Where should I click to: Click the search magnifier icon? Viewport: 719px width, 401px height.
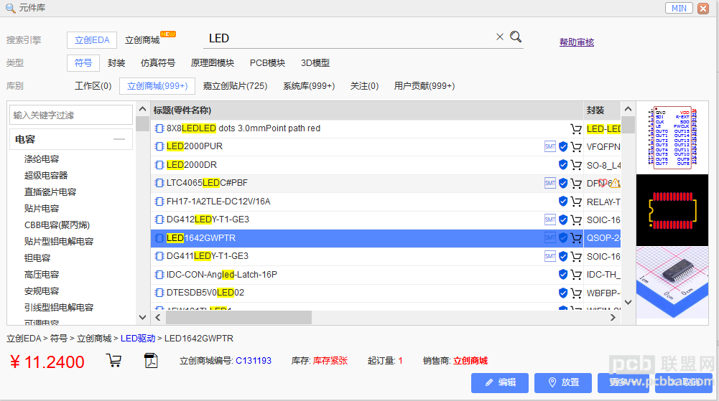pyautogui.click(x=516, y=37)
